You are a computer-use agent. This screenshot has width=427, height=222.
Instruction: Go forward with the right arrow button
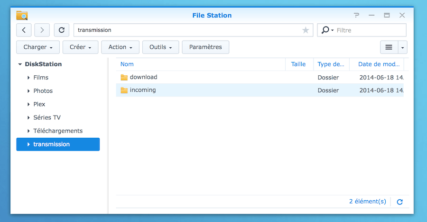point(42,30)
